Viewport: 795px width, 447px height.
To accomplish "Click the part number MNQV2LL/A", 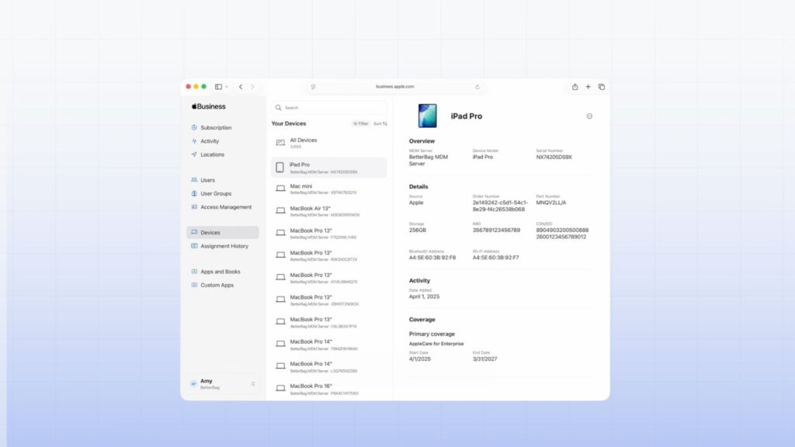I will 551,203.
